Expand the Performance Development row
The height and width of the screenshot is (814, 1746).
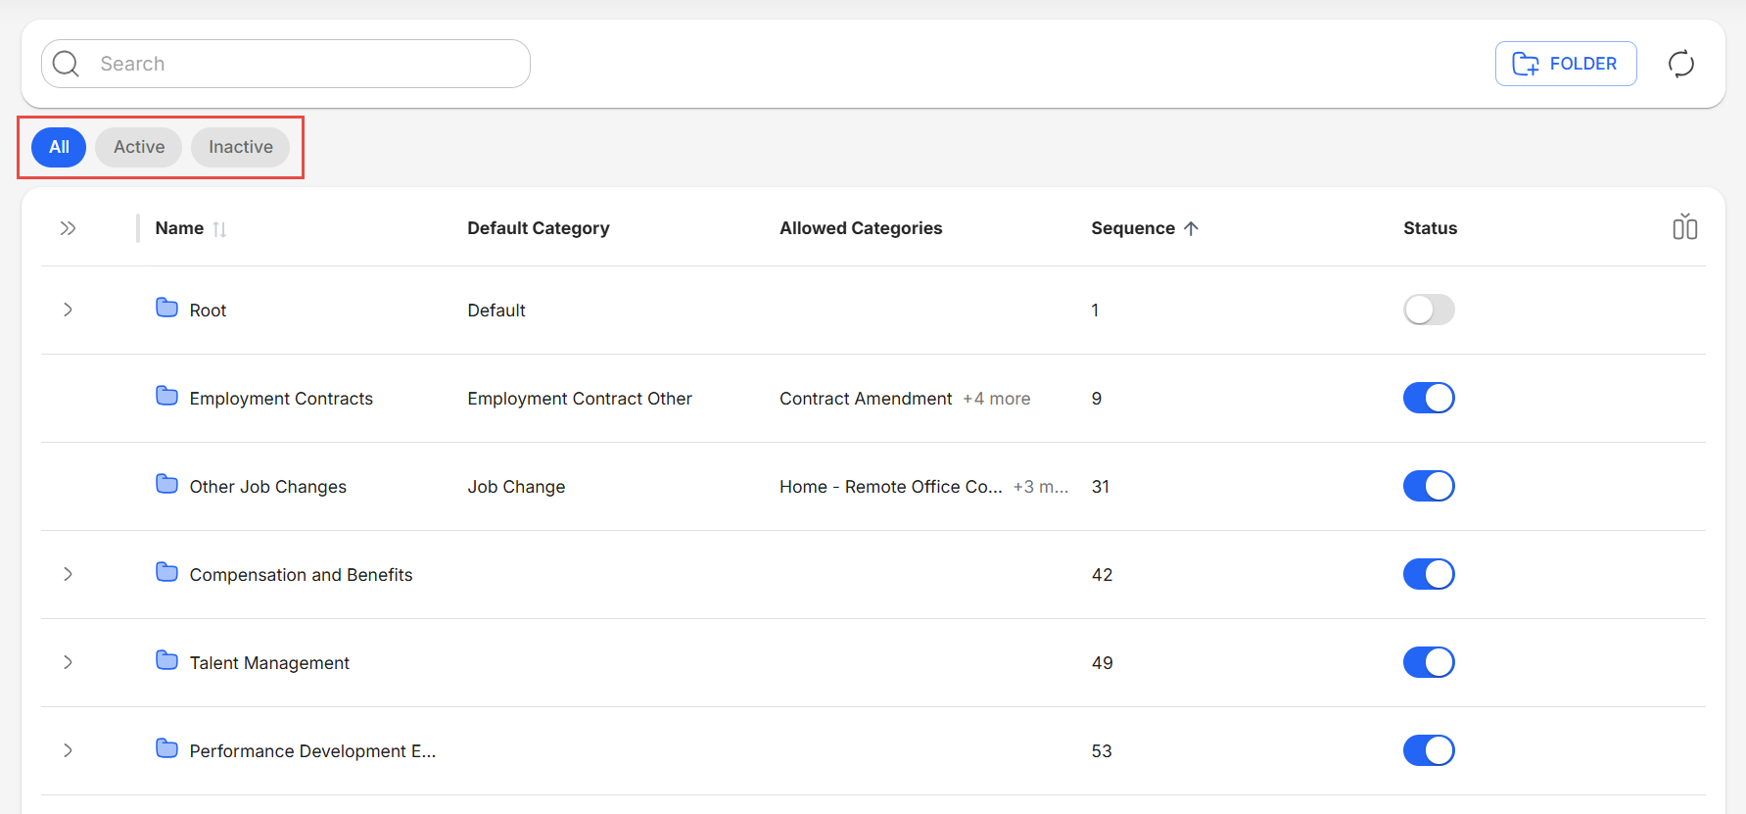tap(68, 750)
